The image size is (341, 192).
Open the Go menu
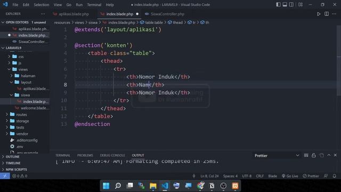point(69,5)
